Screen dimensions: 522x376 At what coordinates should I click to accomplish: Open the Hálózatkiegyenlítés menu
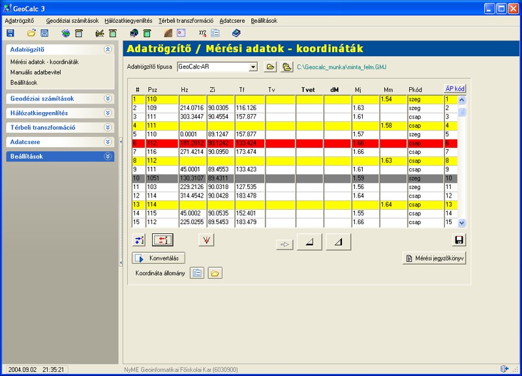coord(128,21)
